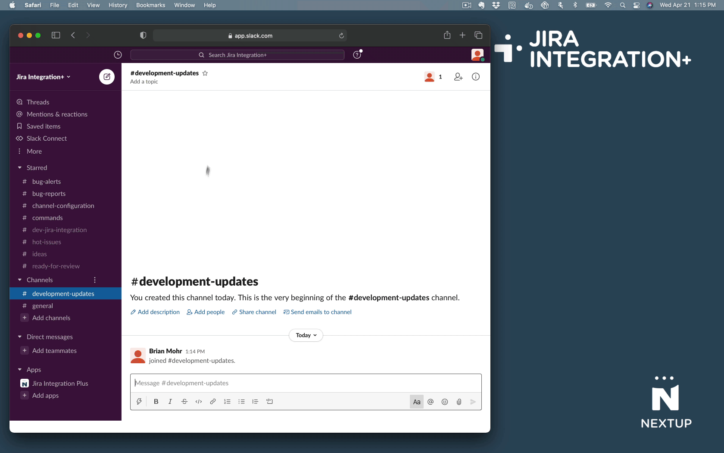Toggle strikethrough formatting
The height and width of the screenshot is (453, 724).
coord(184,402)
